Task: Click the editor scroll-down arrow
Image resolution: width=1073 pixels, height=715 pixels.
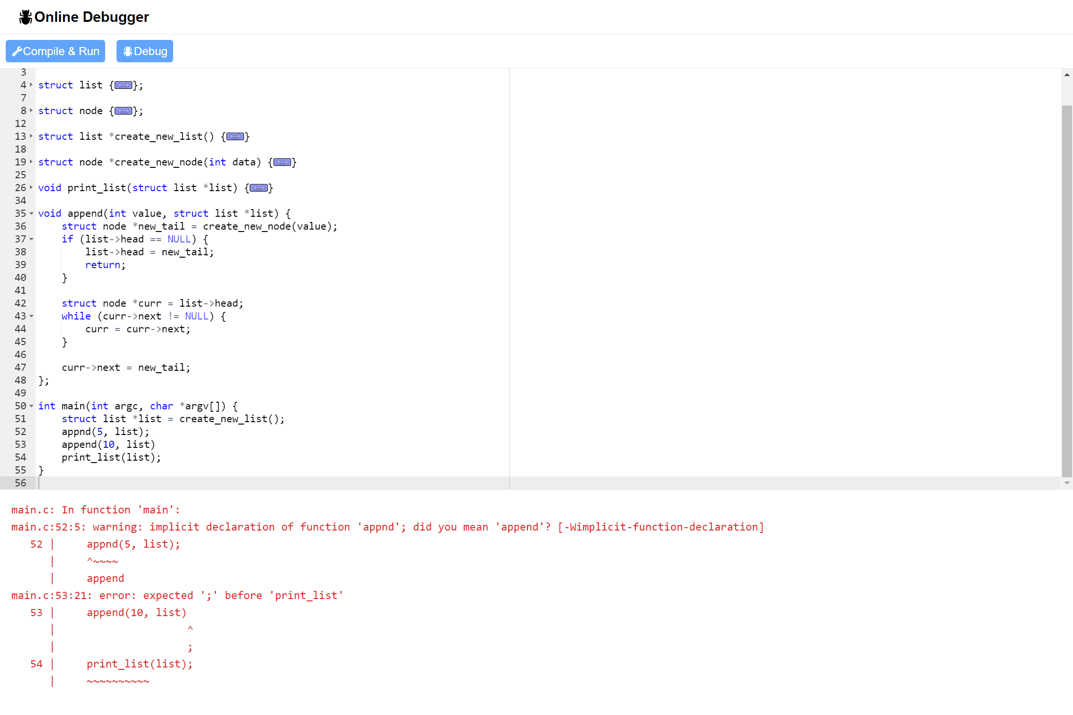Action: point(1067,483)
